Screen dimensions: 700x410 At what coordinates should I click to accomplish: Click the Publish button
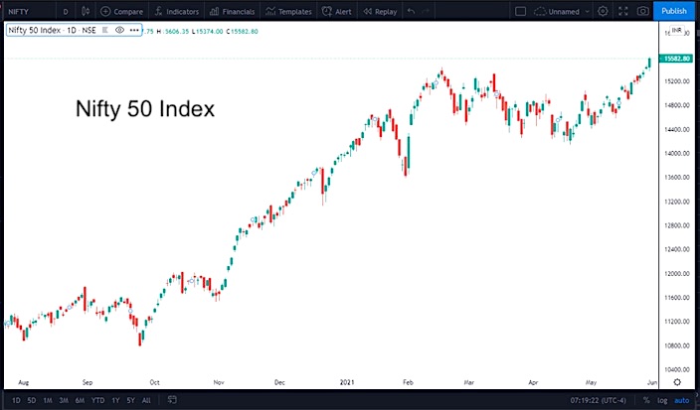(x=674, y=11)
